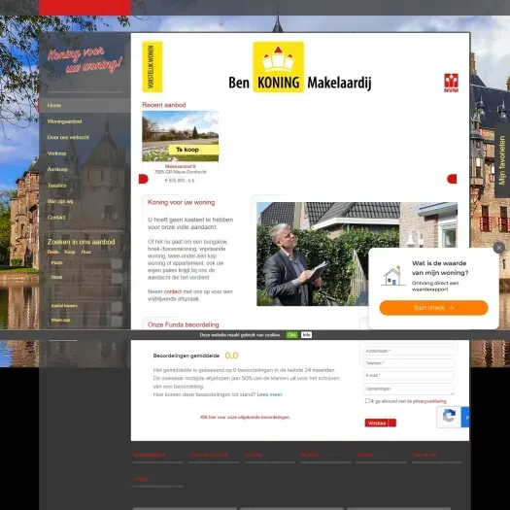
Task: Follow the contact link in the text
Action: pyautogui.click(x=173, y=291)
